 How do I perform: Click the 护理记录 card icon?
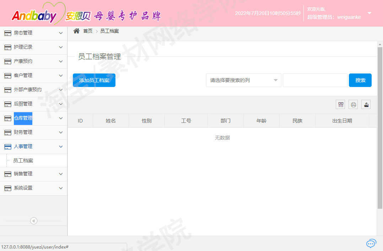tap(8, 47)
